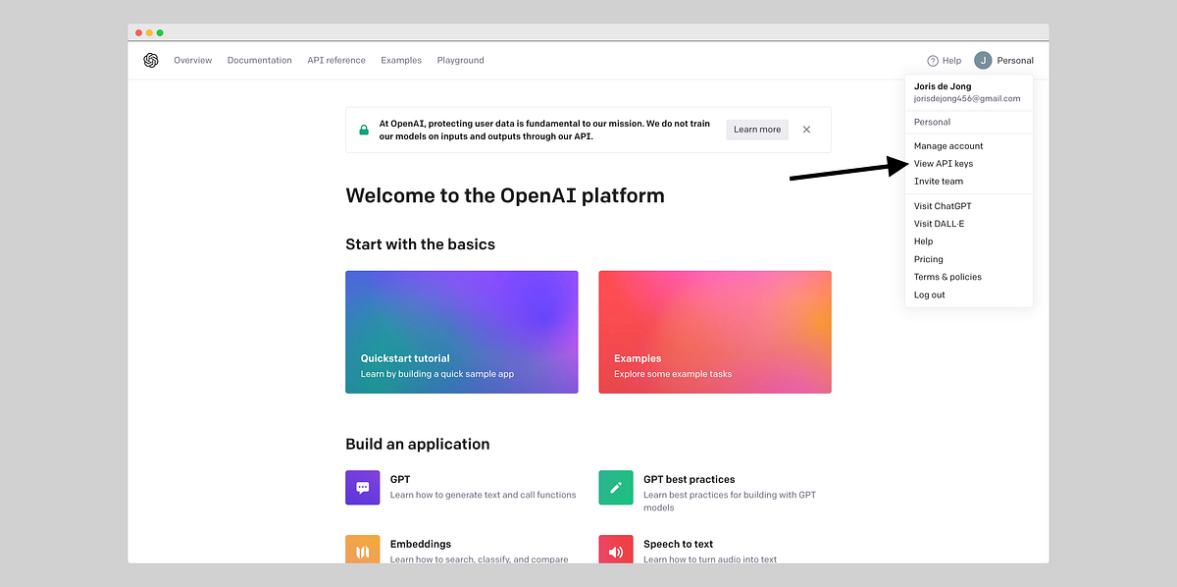Click the orange Embeddings icon
The image size is (1177, 587).
tap(362, 551)
